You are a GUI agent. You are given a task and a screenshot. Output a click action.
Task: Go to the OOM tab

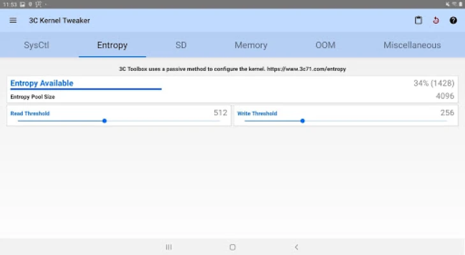click(325, 45)
